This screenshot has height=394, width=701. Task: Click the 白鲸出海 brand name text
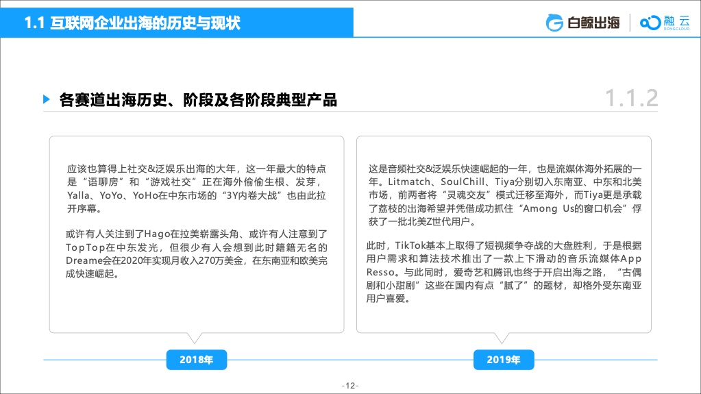tap(593, 23)
